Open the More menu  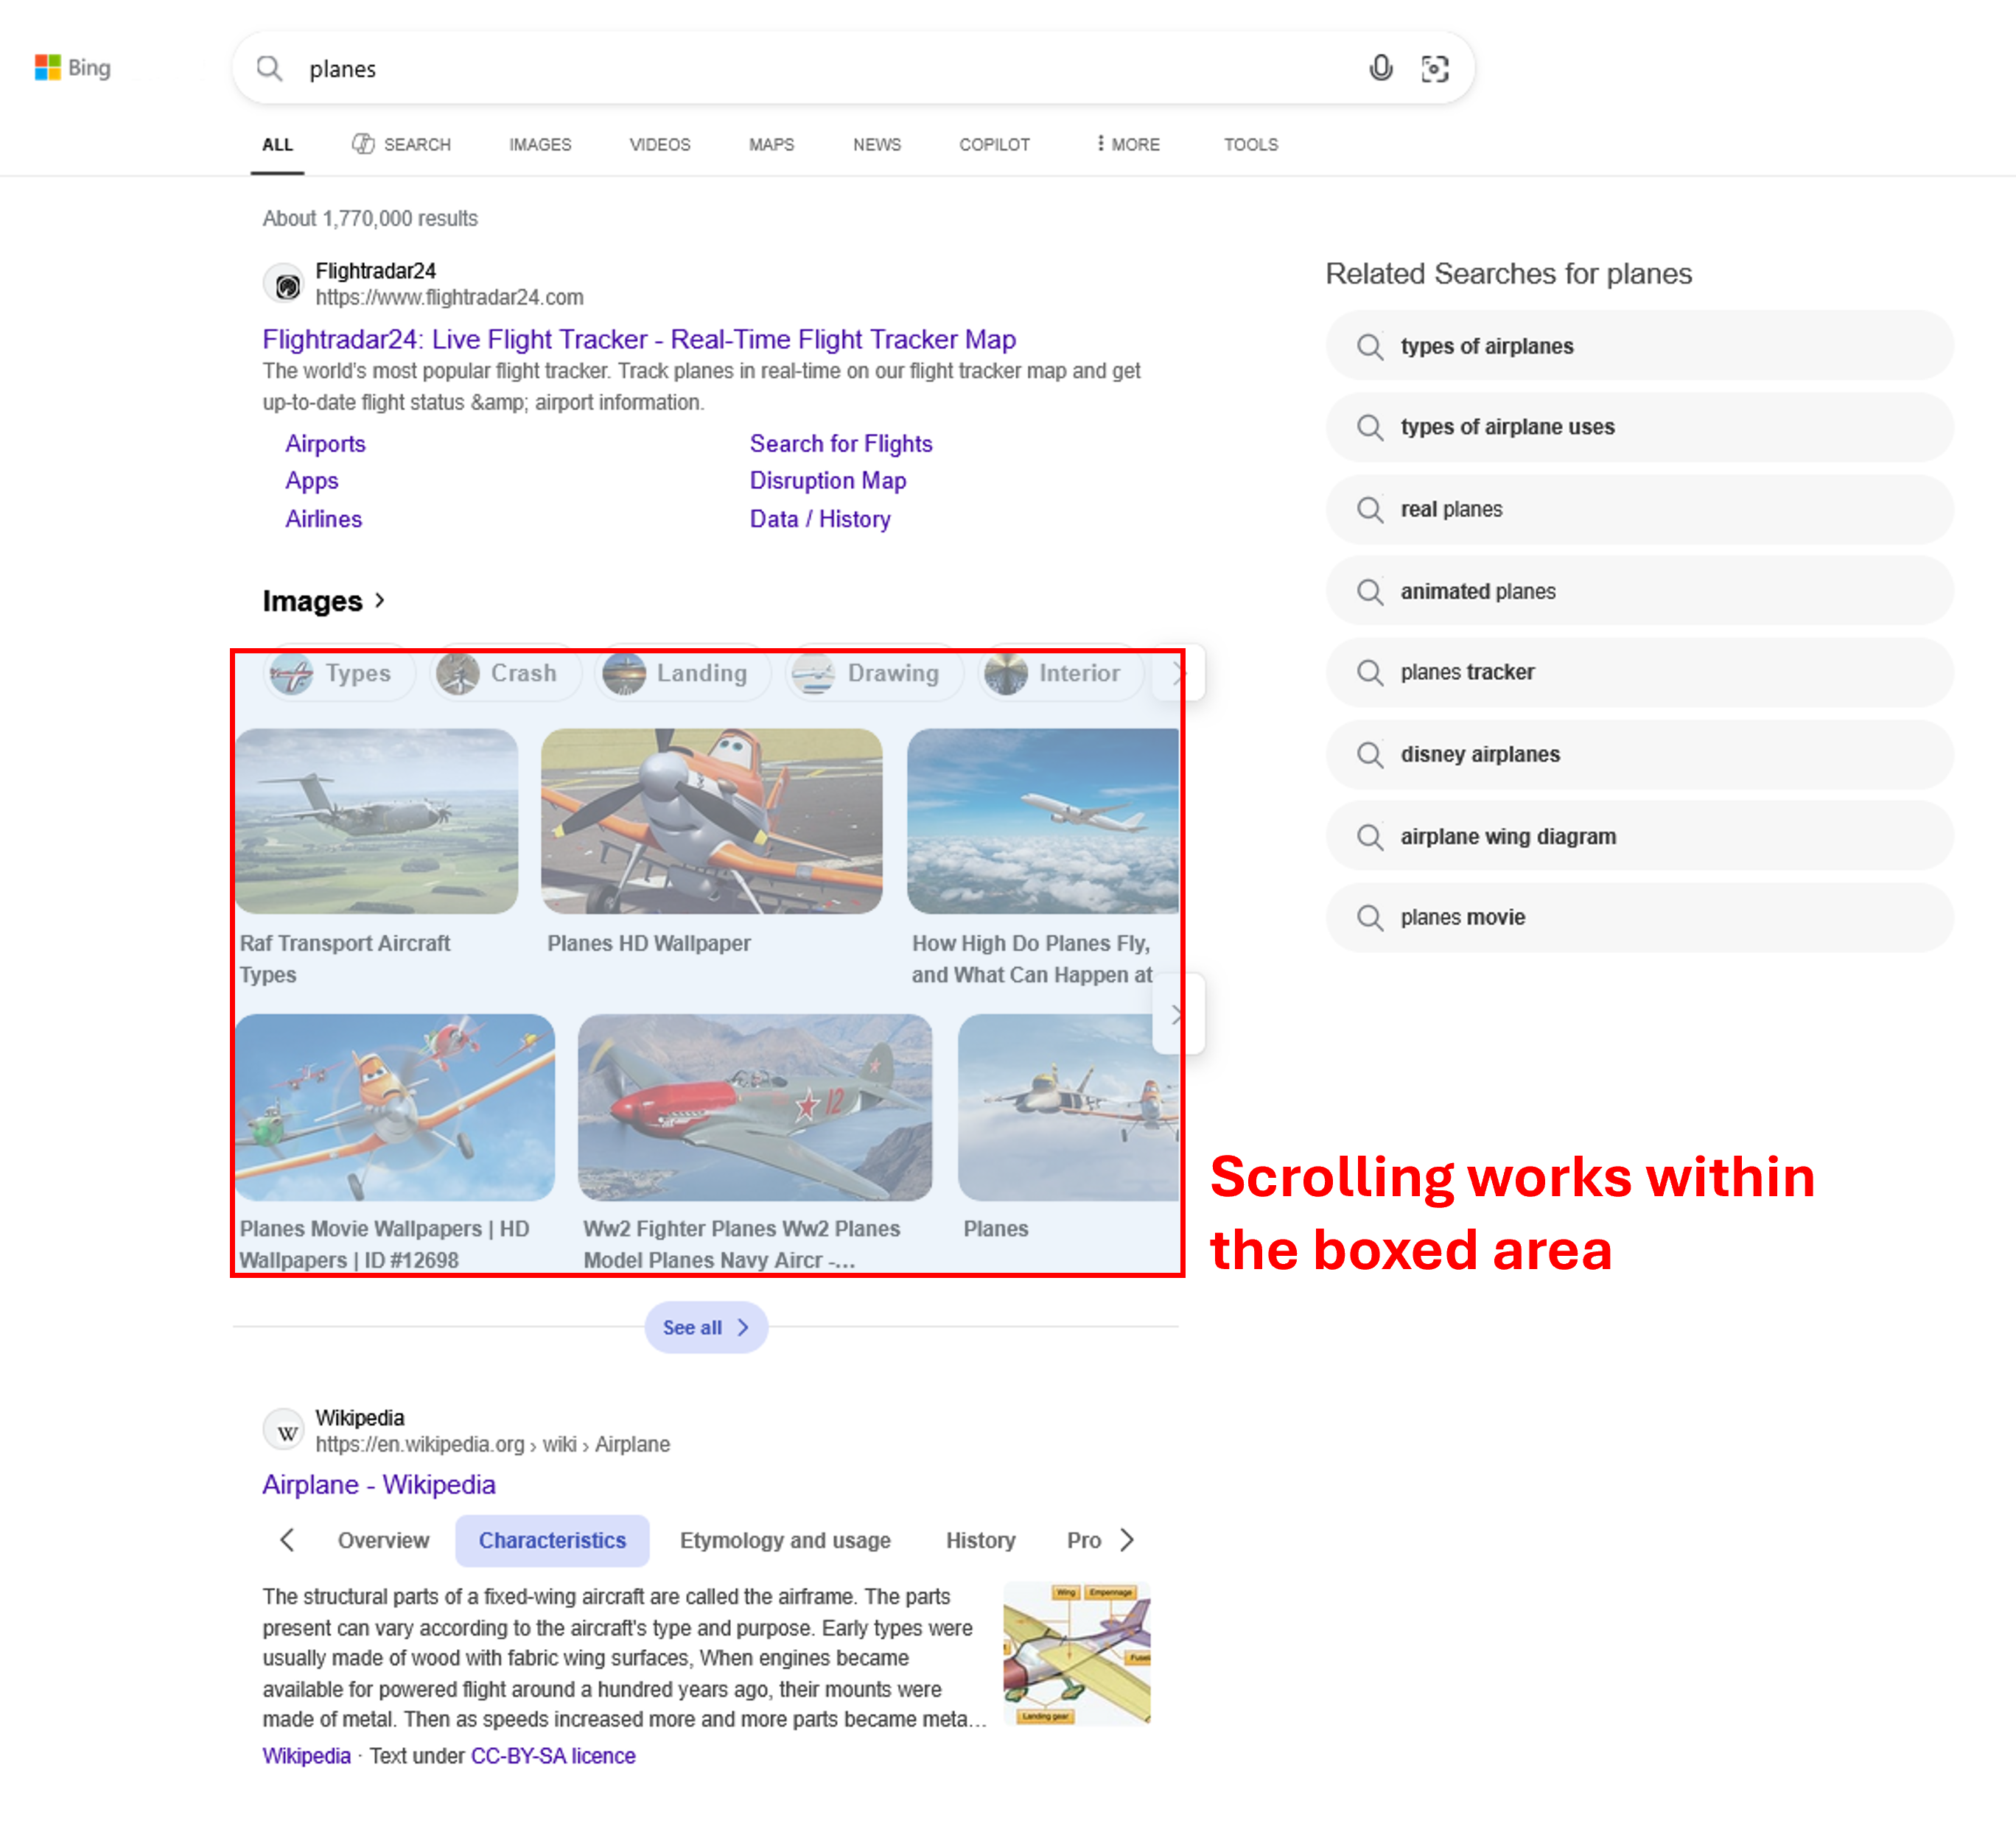pos(1127,144)
